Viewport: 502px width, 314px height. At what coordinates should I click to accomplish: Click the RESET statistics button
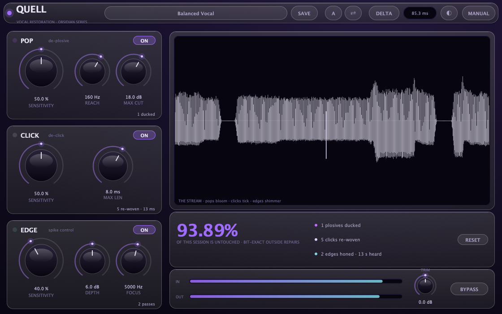[472, 240]
